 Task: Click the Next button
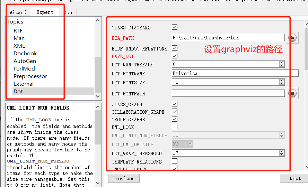295,178
